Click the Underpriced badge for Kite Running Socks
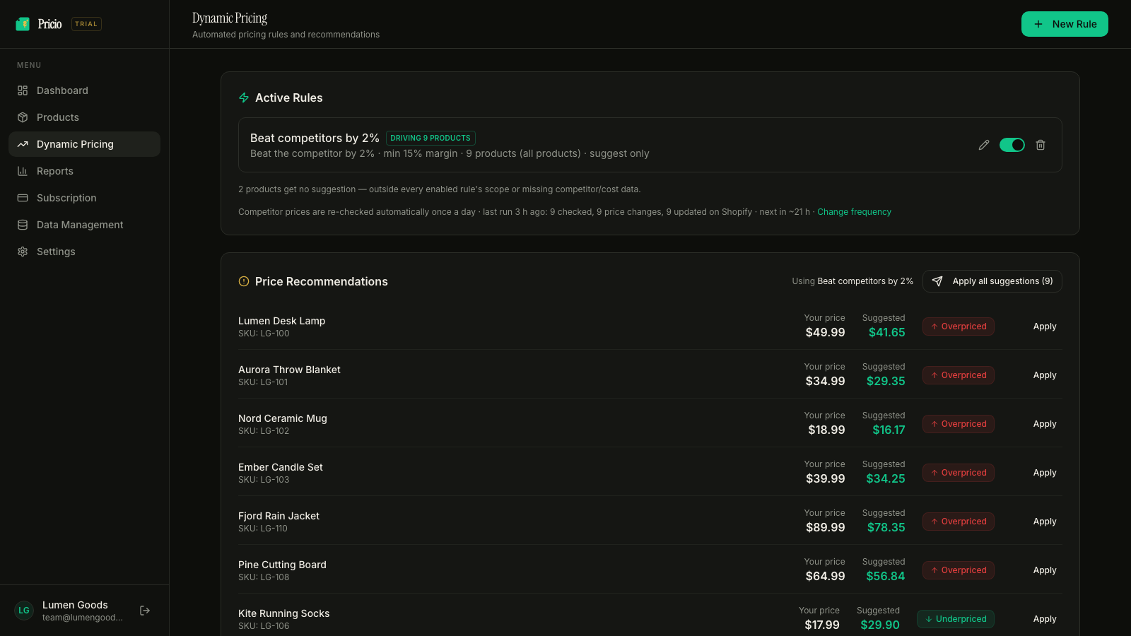The width and height of the screenshot is (1131, 636). 956,619
